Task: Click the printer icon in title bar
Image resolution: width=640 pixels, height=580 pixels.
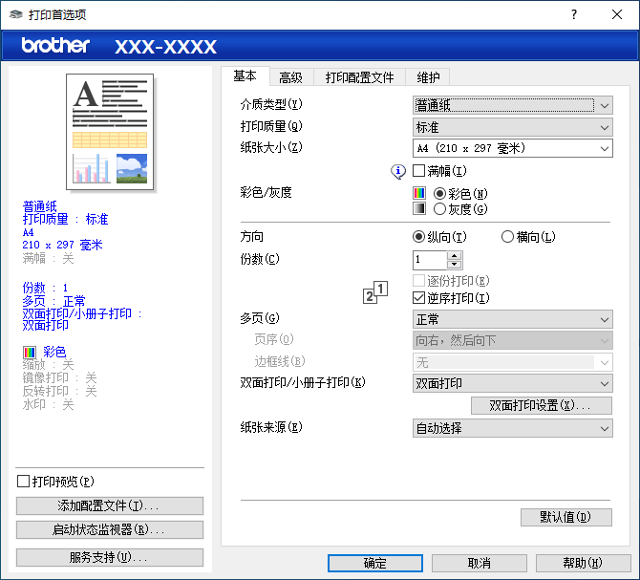Action: (x=14, y=14)
